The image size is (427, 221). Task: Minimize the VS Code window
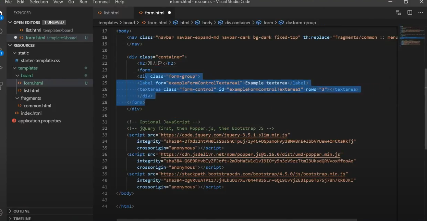[390, 2]
